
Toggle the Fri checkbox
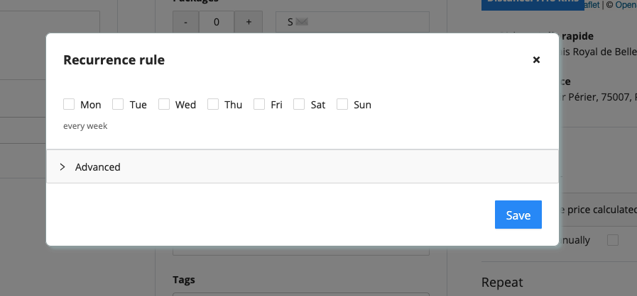pos(259,104)
